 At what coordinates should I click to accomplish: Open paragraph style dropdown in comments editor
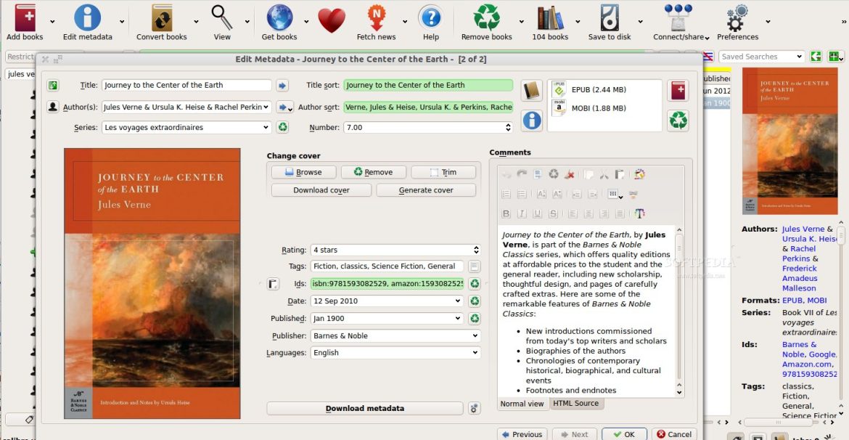pos(615,194)
